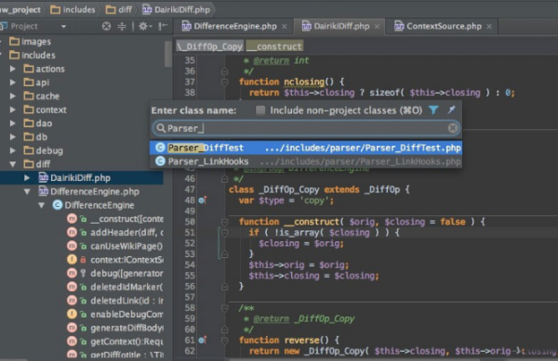Clear the class name search field
This screenshot has height=361, width=558.
pyautogui.click(x=452, y=128)
